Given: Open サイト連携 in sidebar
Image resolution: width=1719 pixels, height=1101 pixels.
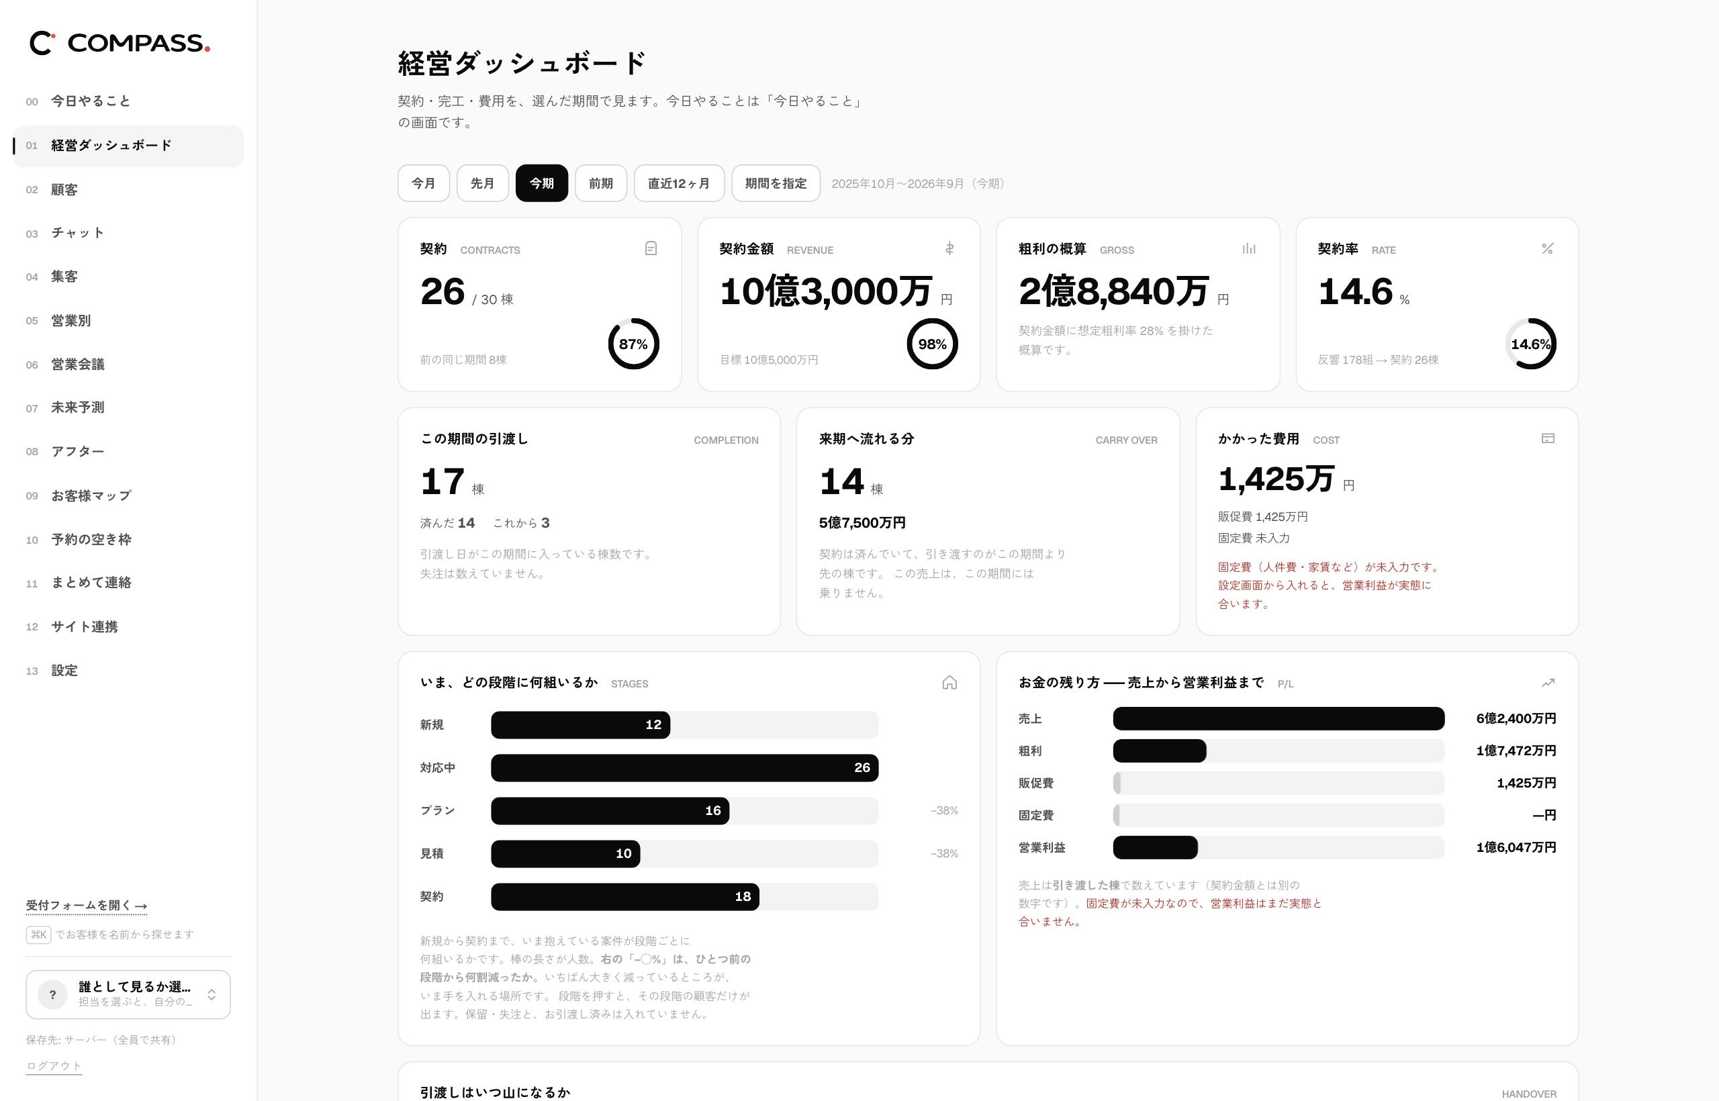Looking at the screenshot, I should pos(128,626).
